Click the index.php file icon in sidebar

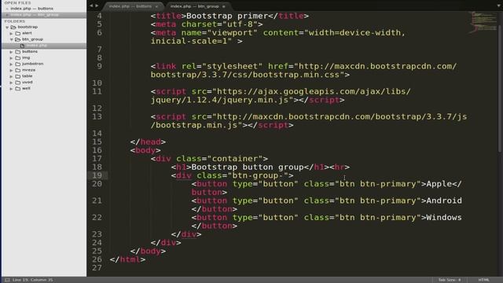pos(23,46)
